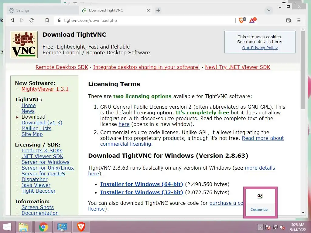
Task: Open Brave Rewards triangle icon
Action: (x=252, y=20)
